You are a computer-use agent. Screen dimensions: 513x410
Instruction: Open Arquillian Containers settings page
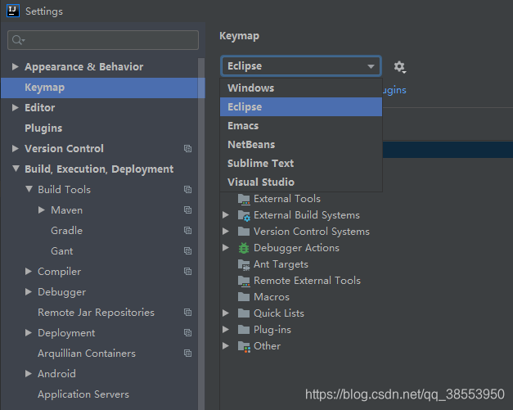click(87, 354)
